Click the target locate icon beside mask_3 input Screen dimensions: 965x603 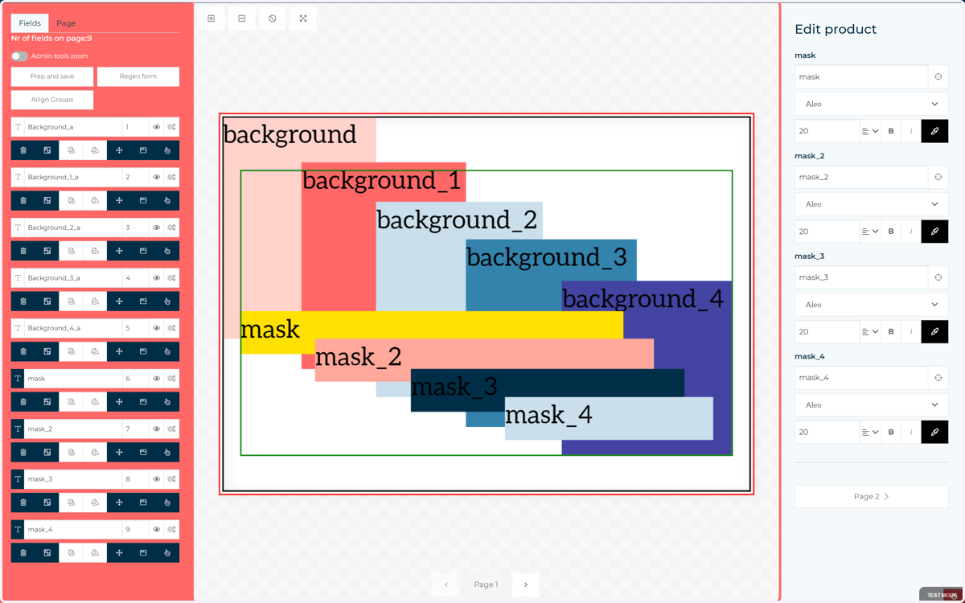click(x=938, y=277)
